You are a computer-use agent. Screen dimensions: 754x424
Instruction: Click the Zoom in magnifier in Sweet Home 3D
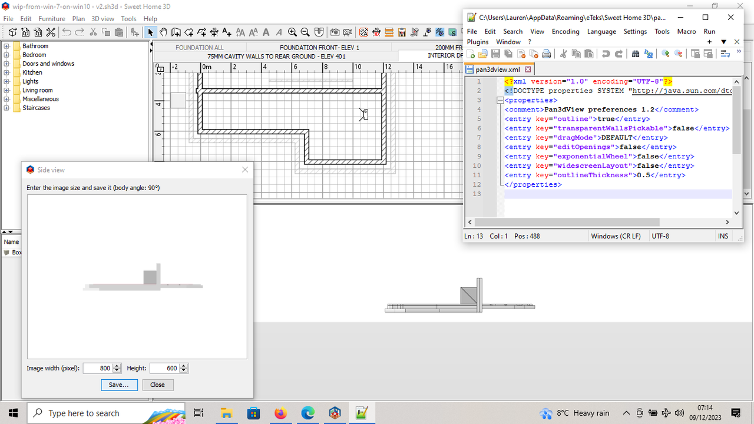[291, 32]
